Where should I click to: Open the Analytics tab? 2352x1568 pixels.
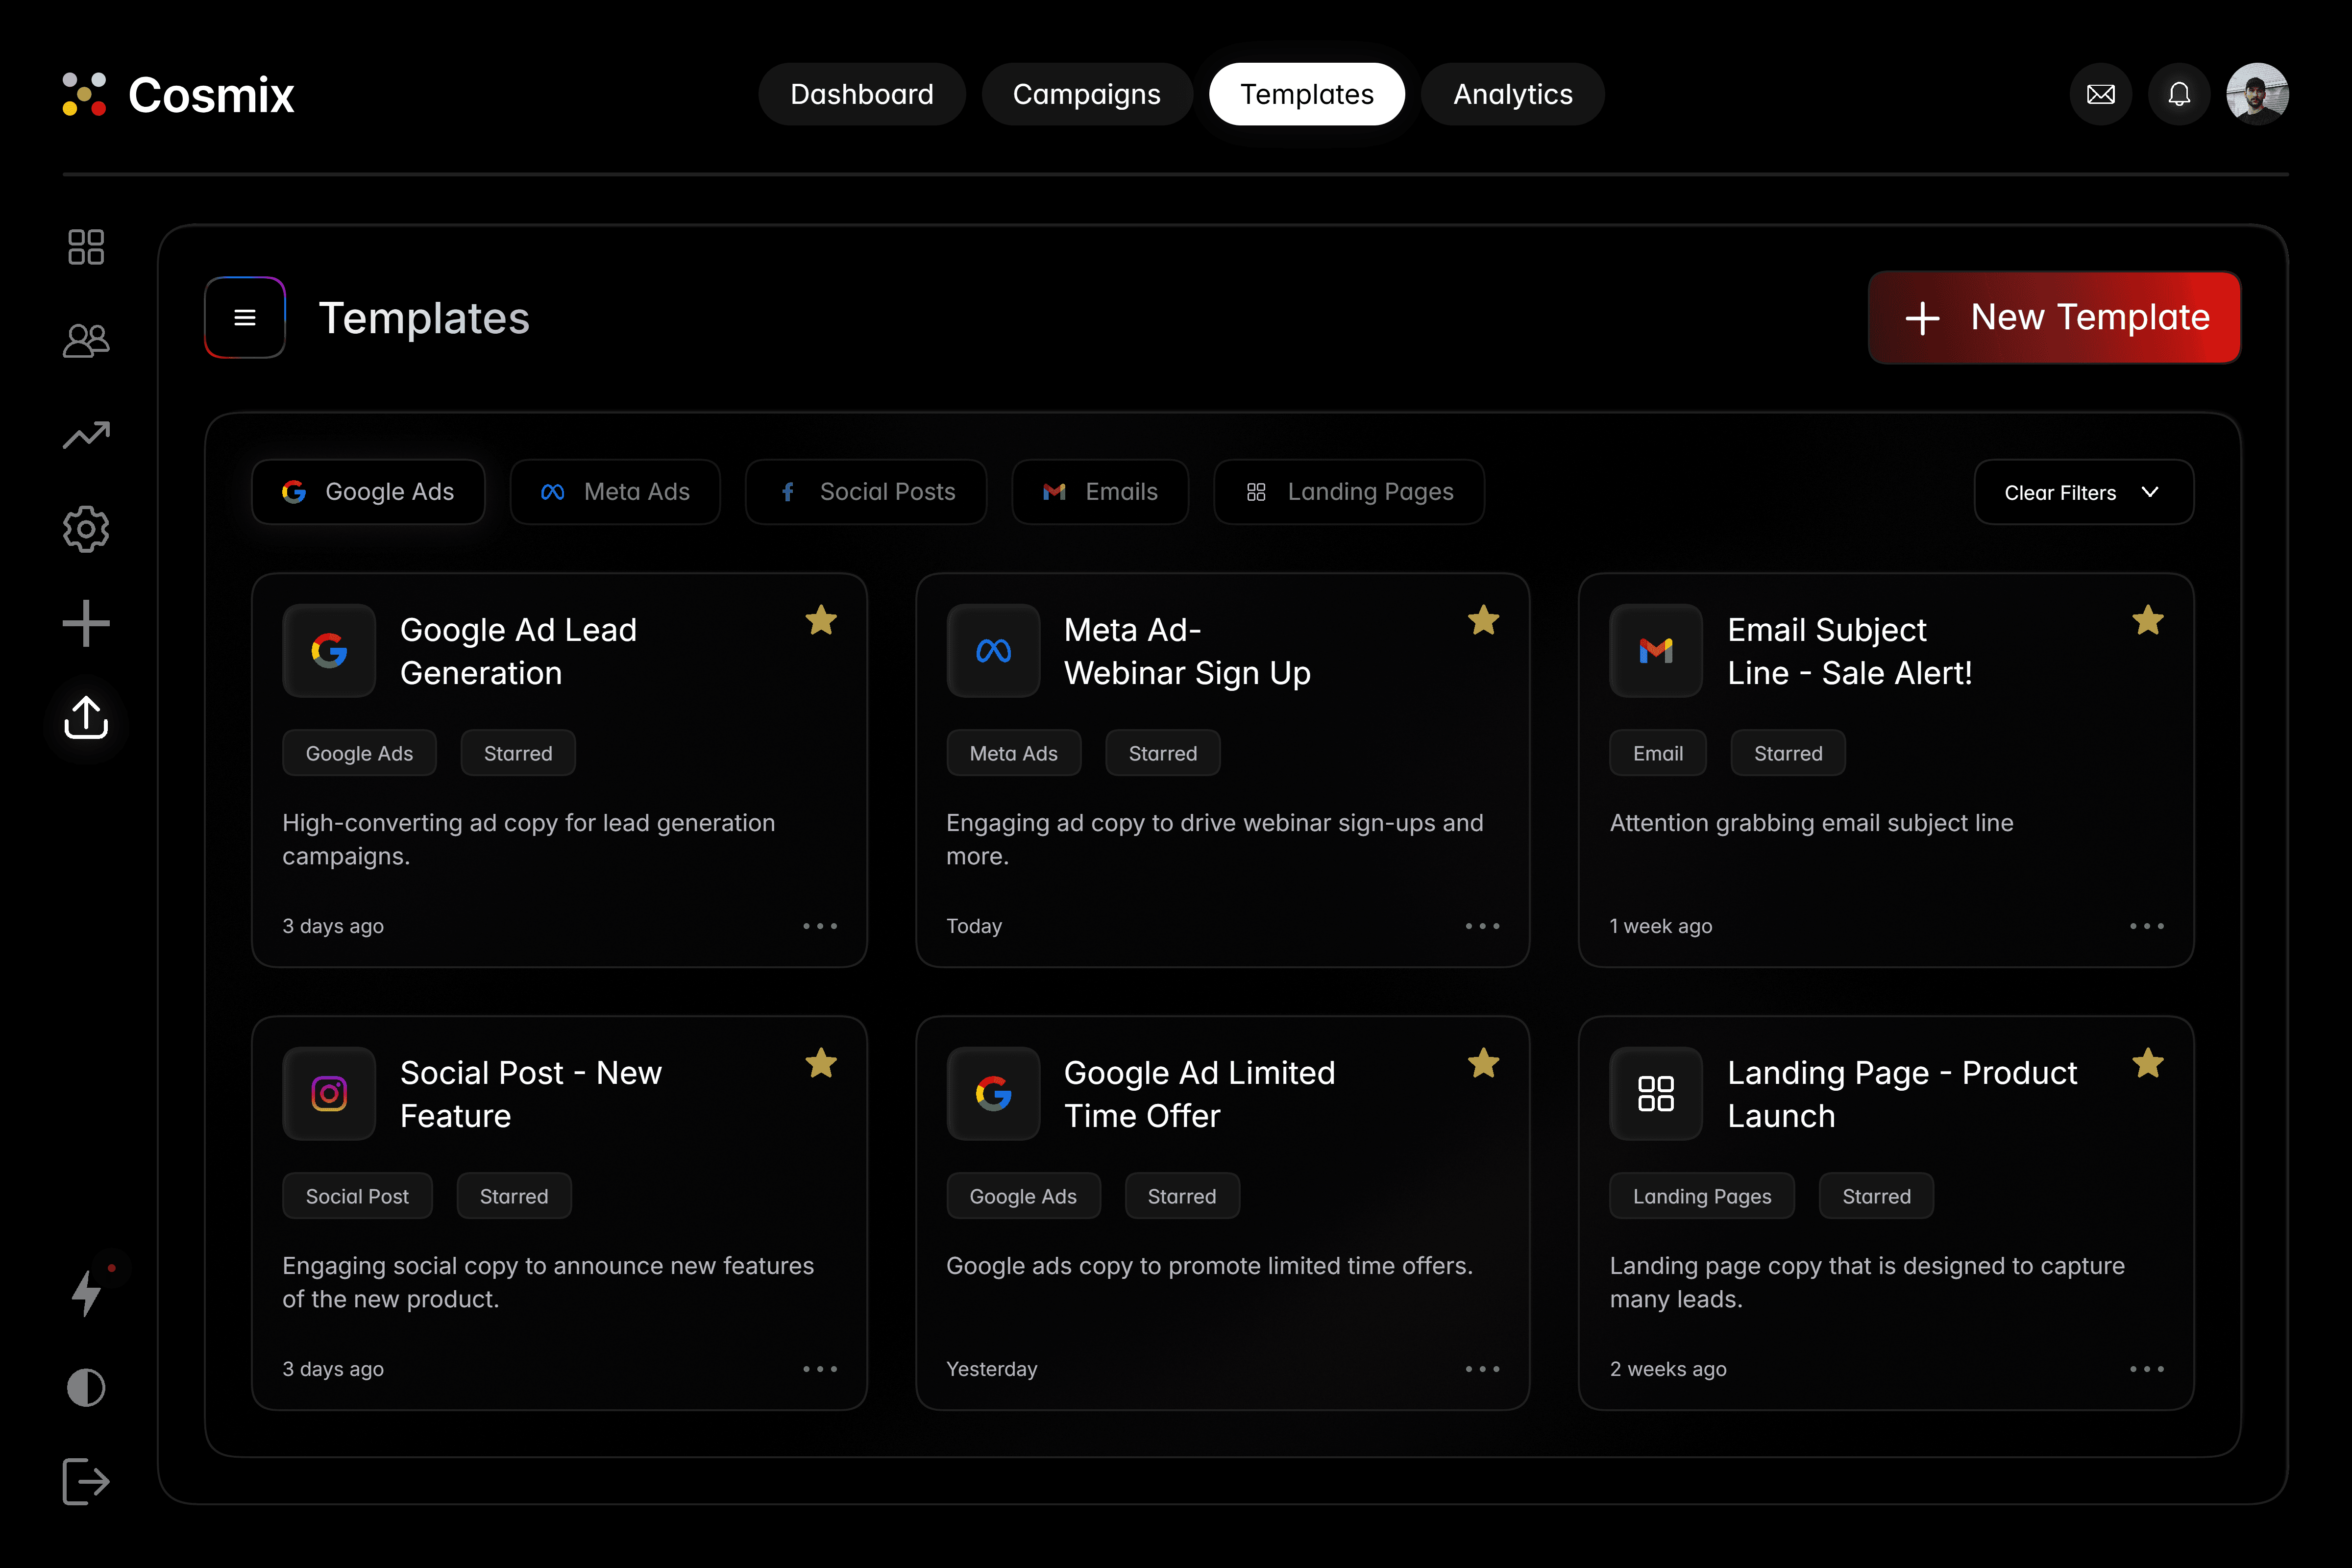(1512, 94)
